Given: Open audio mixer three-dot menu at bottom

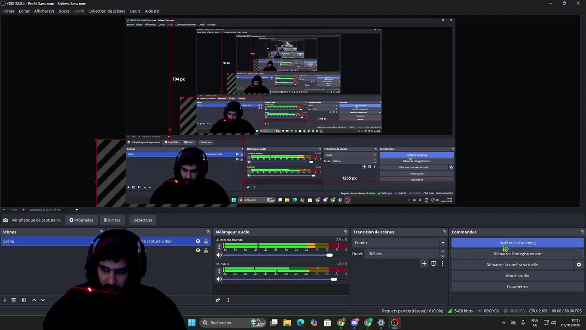Looking at the screenshot, I should 228,300.
